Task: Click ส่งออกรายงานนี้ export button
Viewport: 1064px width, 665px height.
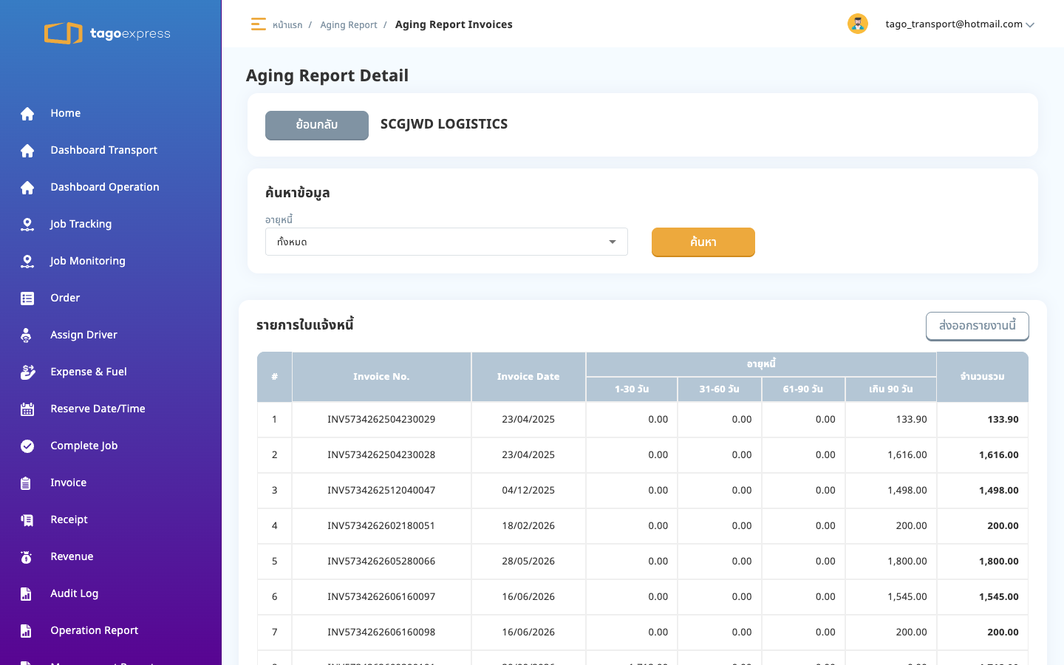Action: click(x=978, y=326)
